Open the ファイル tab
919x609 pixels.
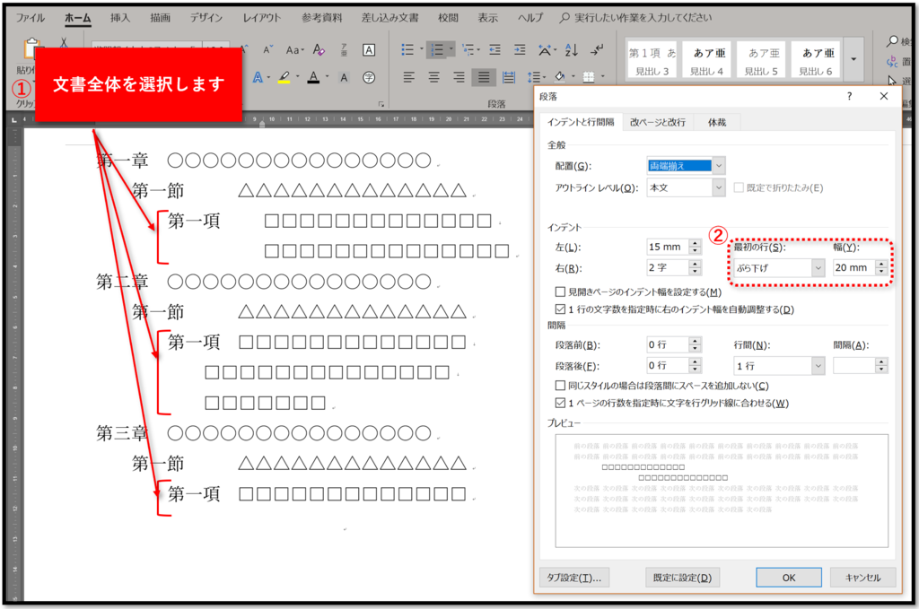coord(30,18)
